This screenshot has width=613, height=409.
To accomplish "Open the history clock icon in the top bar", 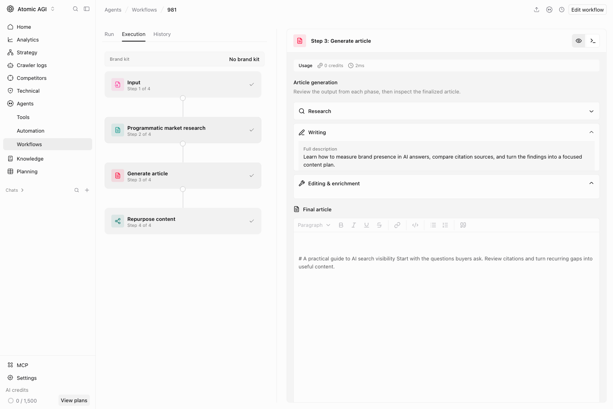I will [562, 10].
